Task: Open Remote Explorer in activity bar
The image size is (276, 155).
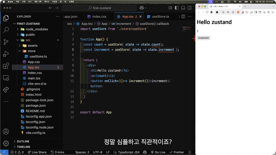Action: coord(6,78)
